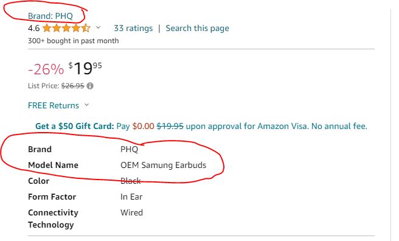Click Get a $50 Gift Card offer
Viewport: 399px width, 241px height.
(75, 126)
